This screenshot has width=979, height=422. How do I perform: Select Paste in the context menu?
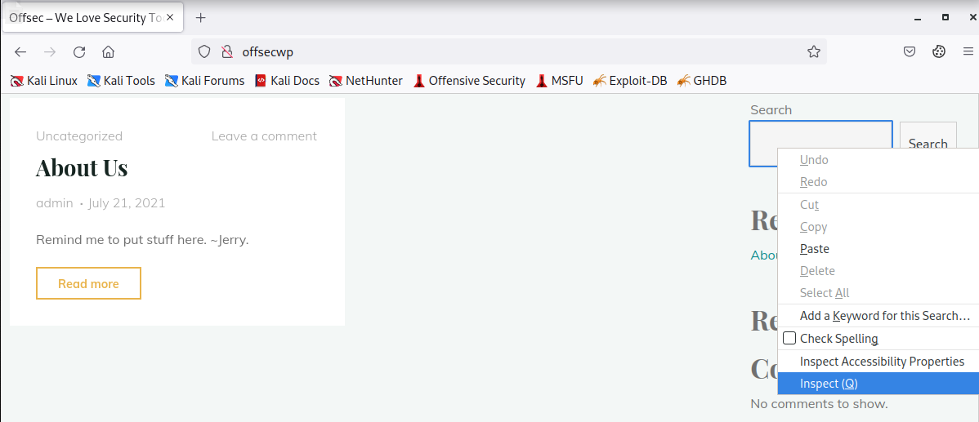point(814,249)
